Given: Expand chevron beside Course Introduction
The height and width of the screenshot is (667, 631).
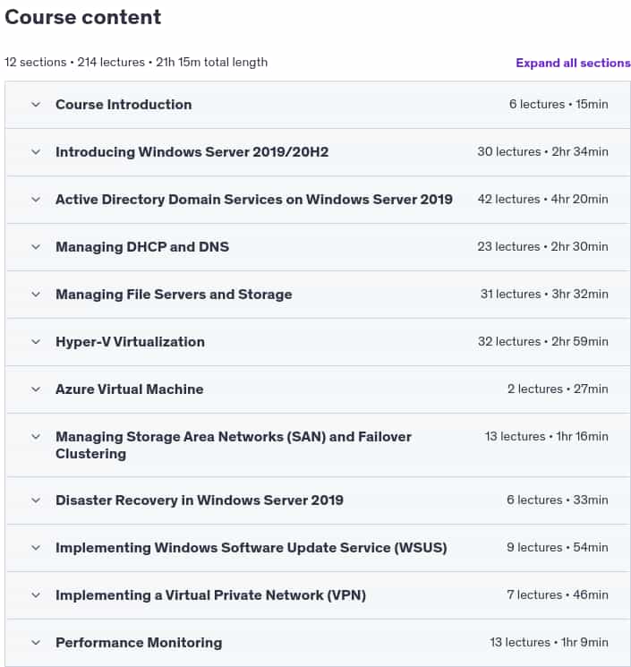Looking at the screenshot, I should coord(36,105).
